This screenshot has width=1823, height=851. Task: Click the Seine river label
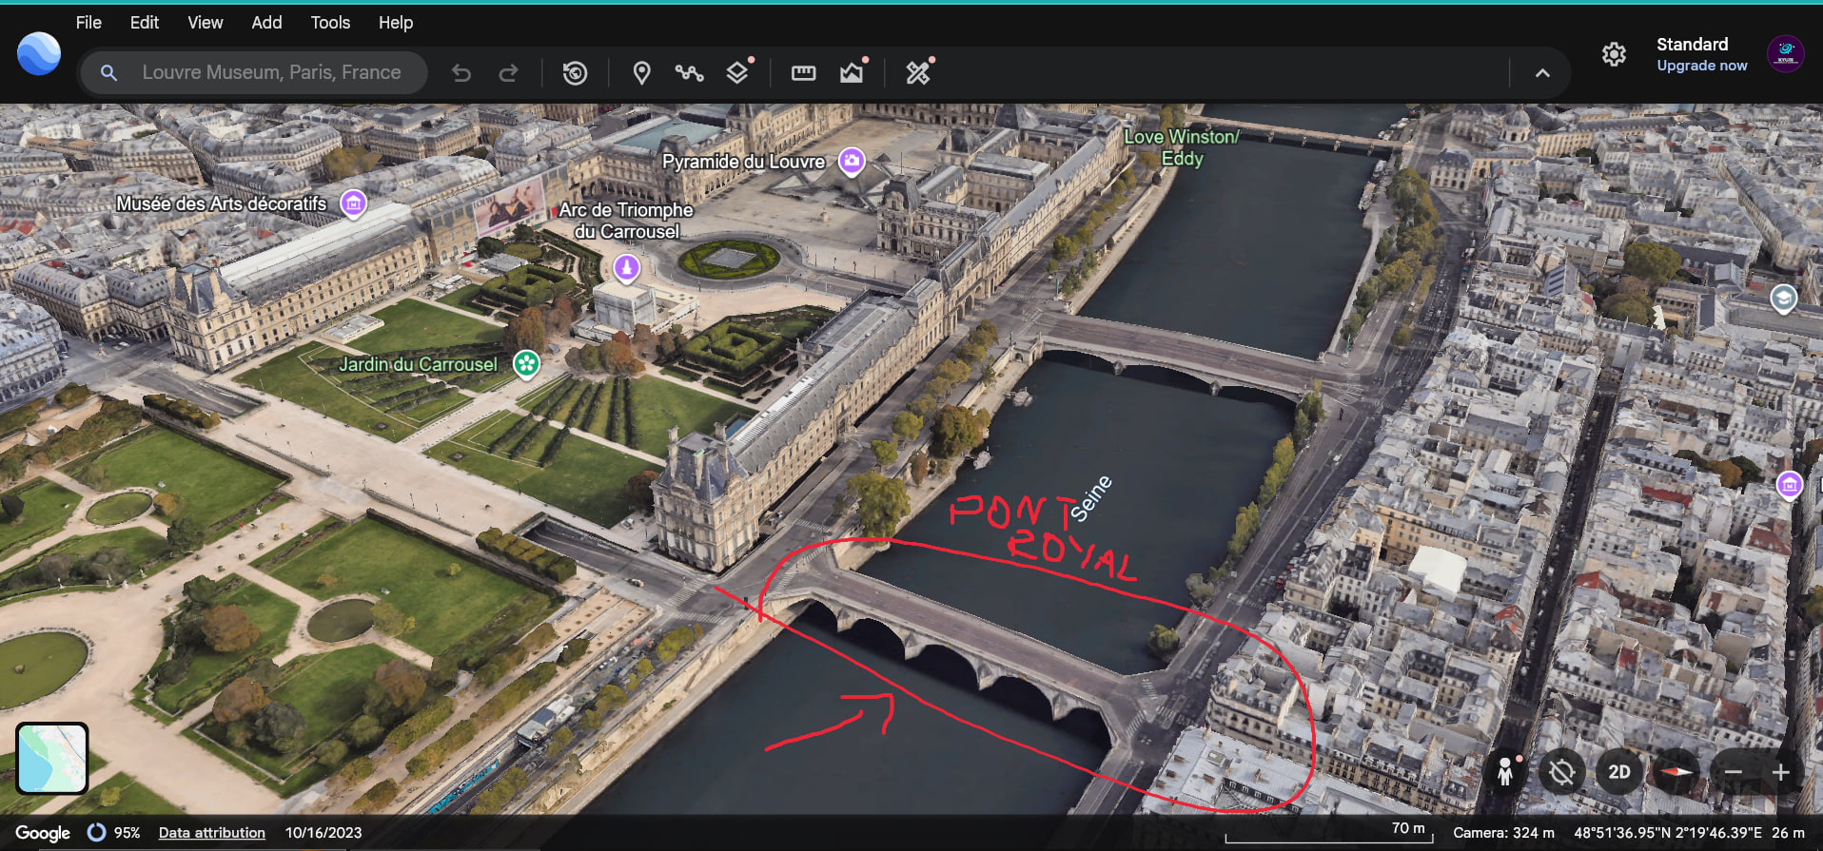click(x=1090, y=498)
